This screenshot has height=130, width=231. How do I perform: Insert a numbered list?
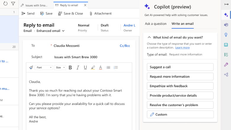tap(116, 68)
